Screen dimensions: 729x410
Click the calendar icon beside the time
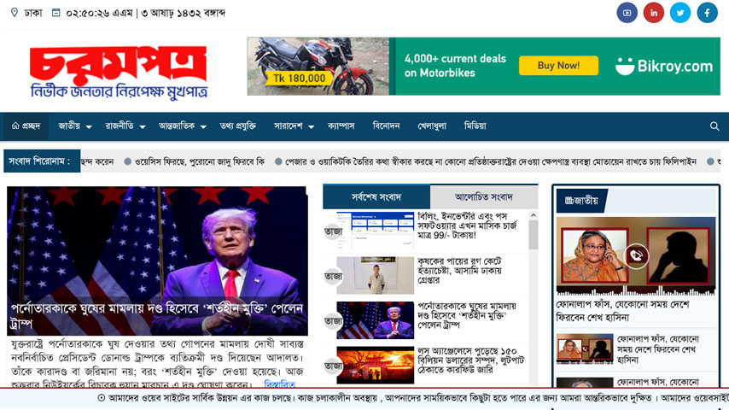click(x=55, y=13)
